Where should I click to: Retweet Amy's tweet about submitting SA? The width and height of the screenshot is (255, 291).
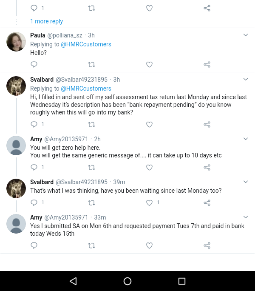click(x=91, y=245)
